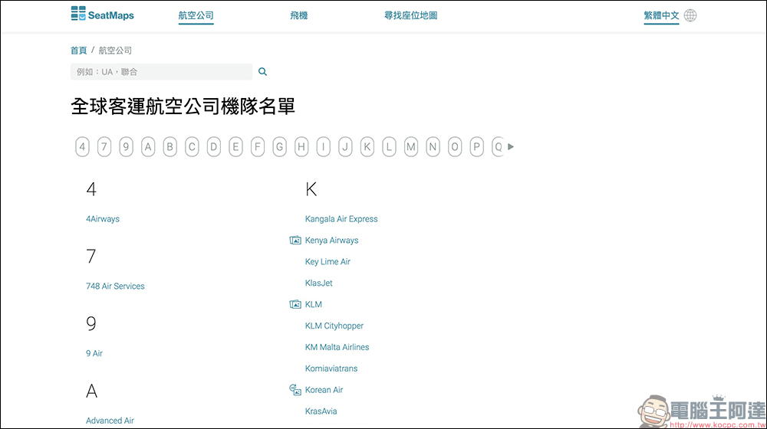The height and width of the screenshot is (429, 767).
Task: Show more letters with the right arrow
Action: click(x=511, y=146)
